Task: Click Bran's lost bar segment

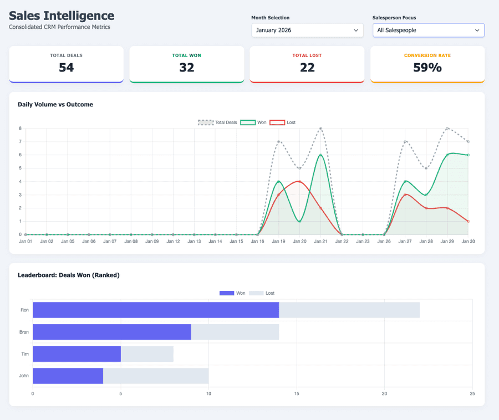Action: point(235,332)
